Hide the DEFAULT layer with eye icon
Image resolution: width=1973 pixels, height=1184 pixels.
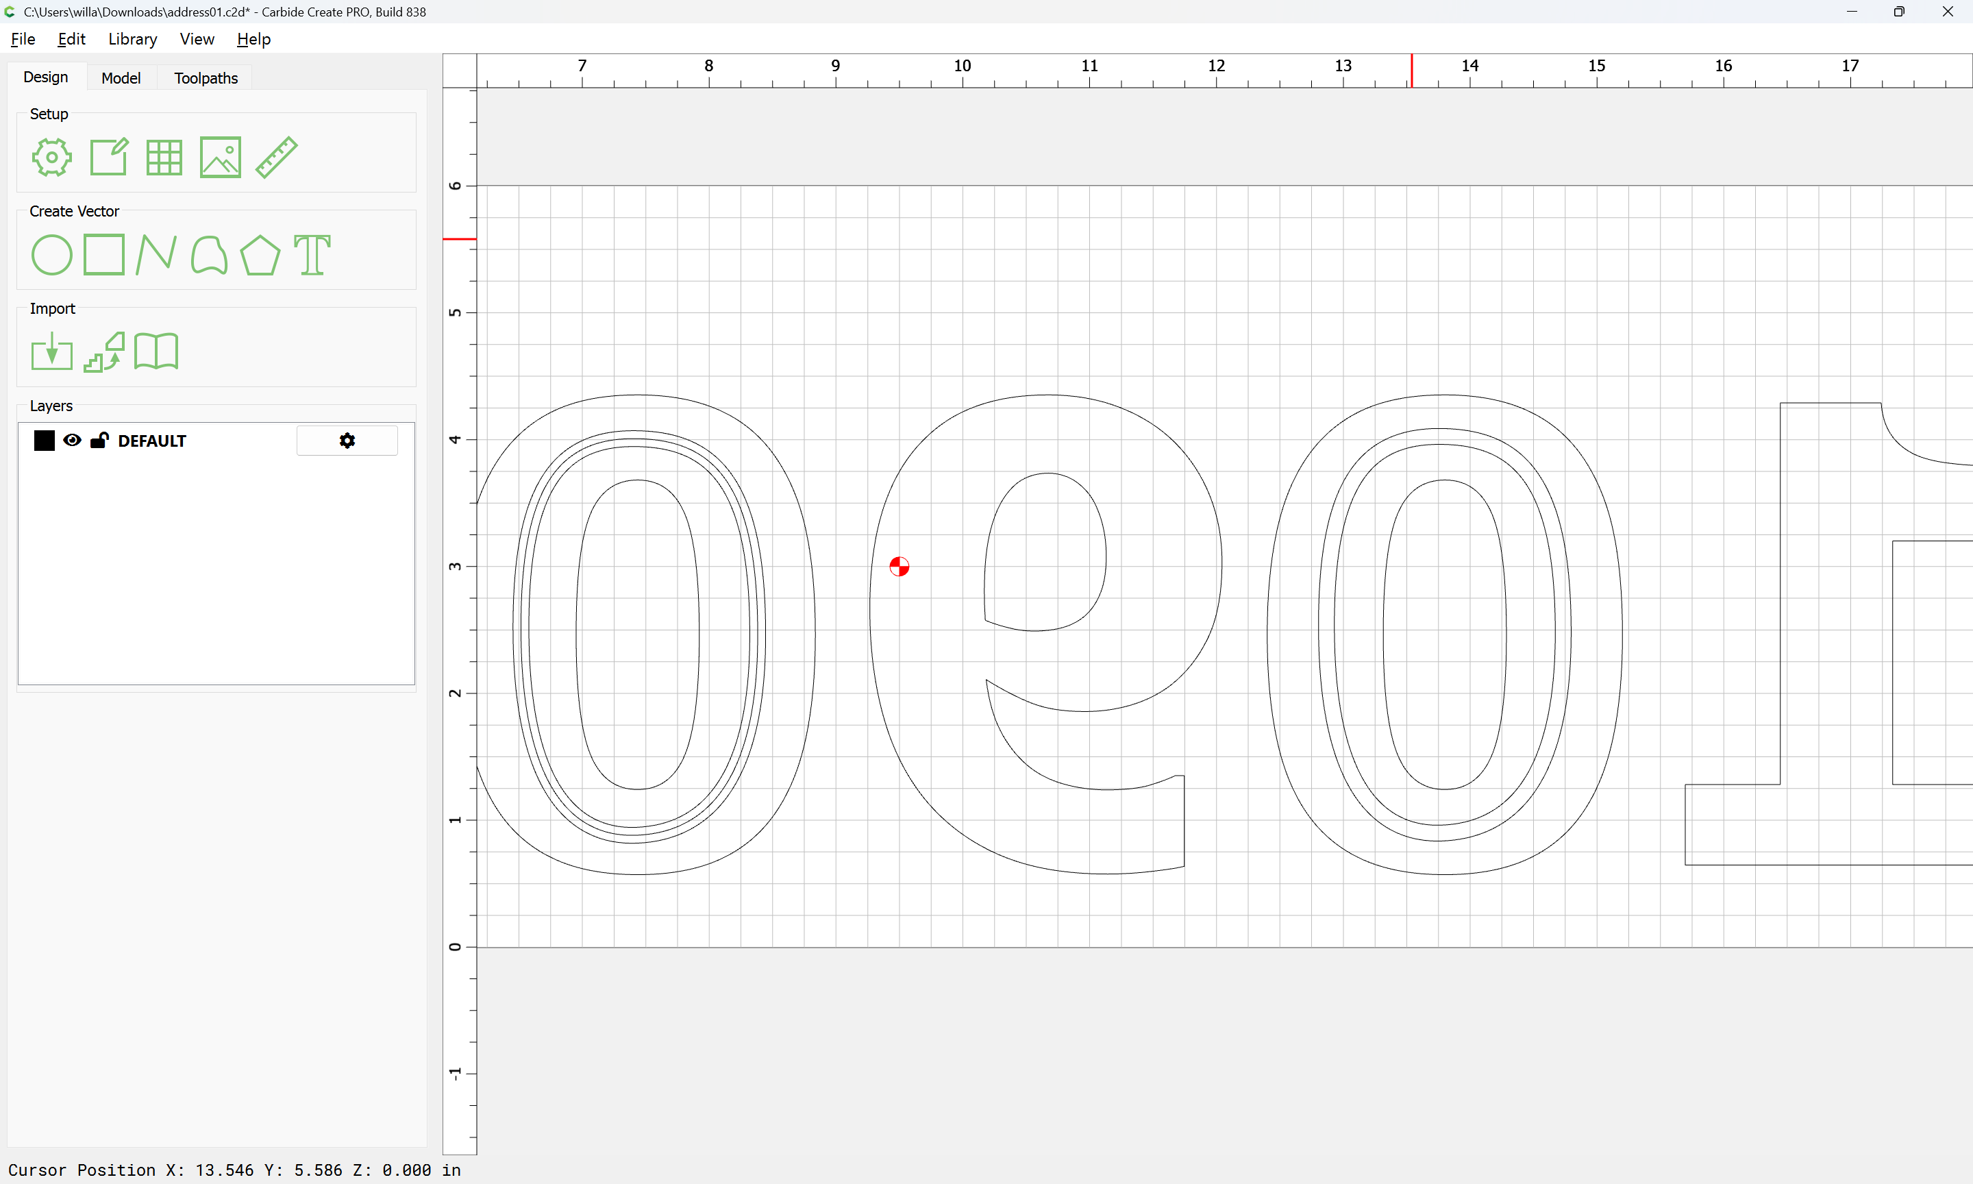[x=72, y=441]
